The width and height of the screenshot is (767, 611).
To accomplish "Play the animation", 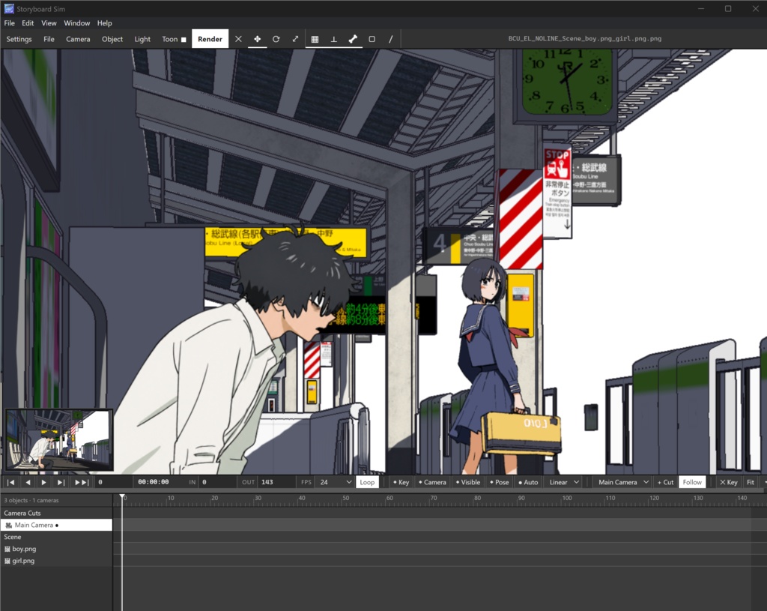I will click(x=43, y=482).
